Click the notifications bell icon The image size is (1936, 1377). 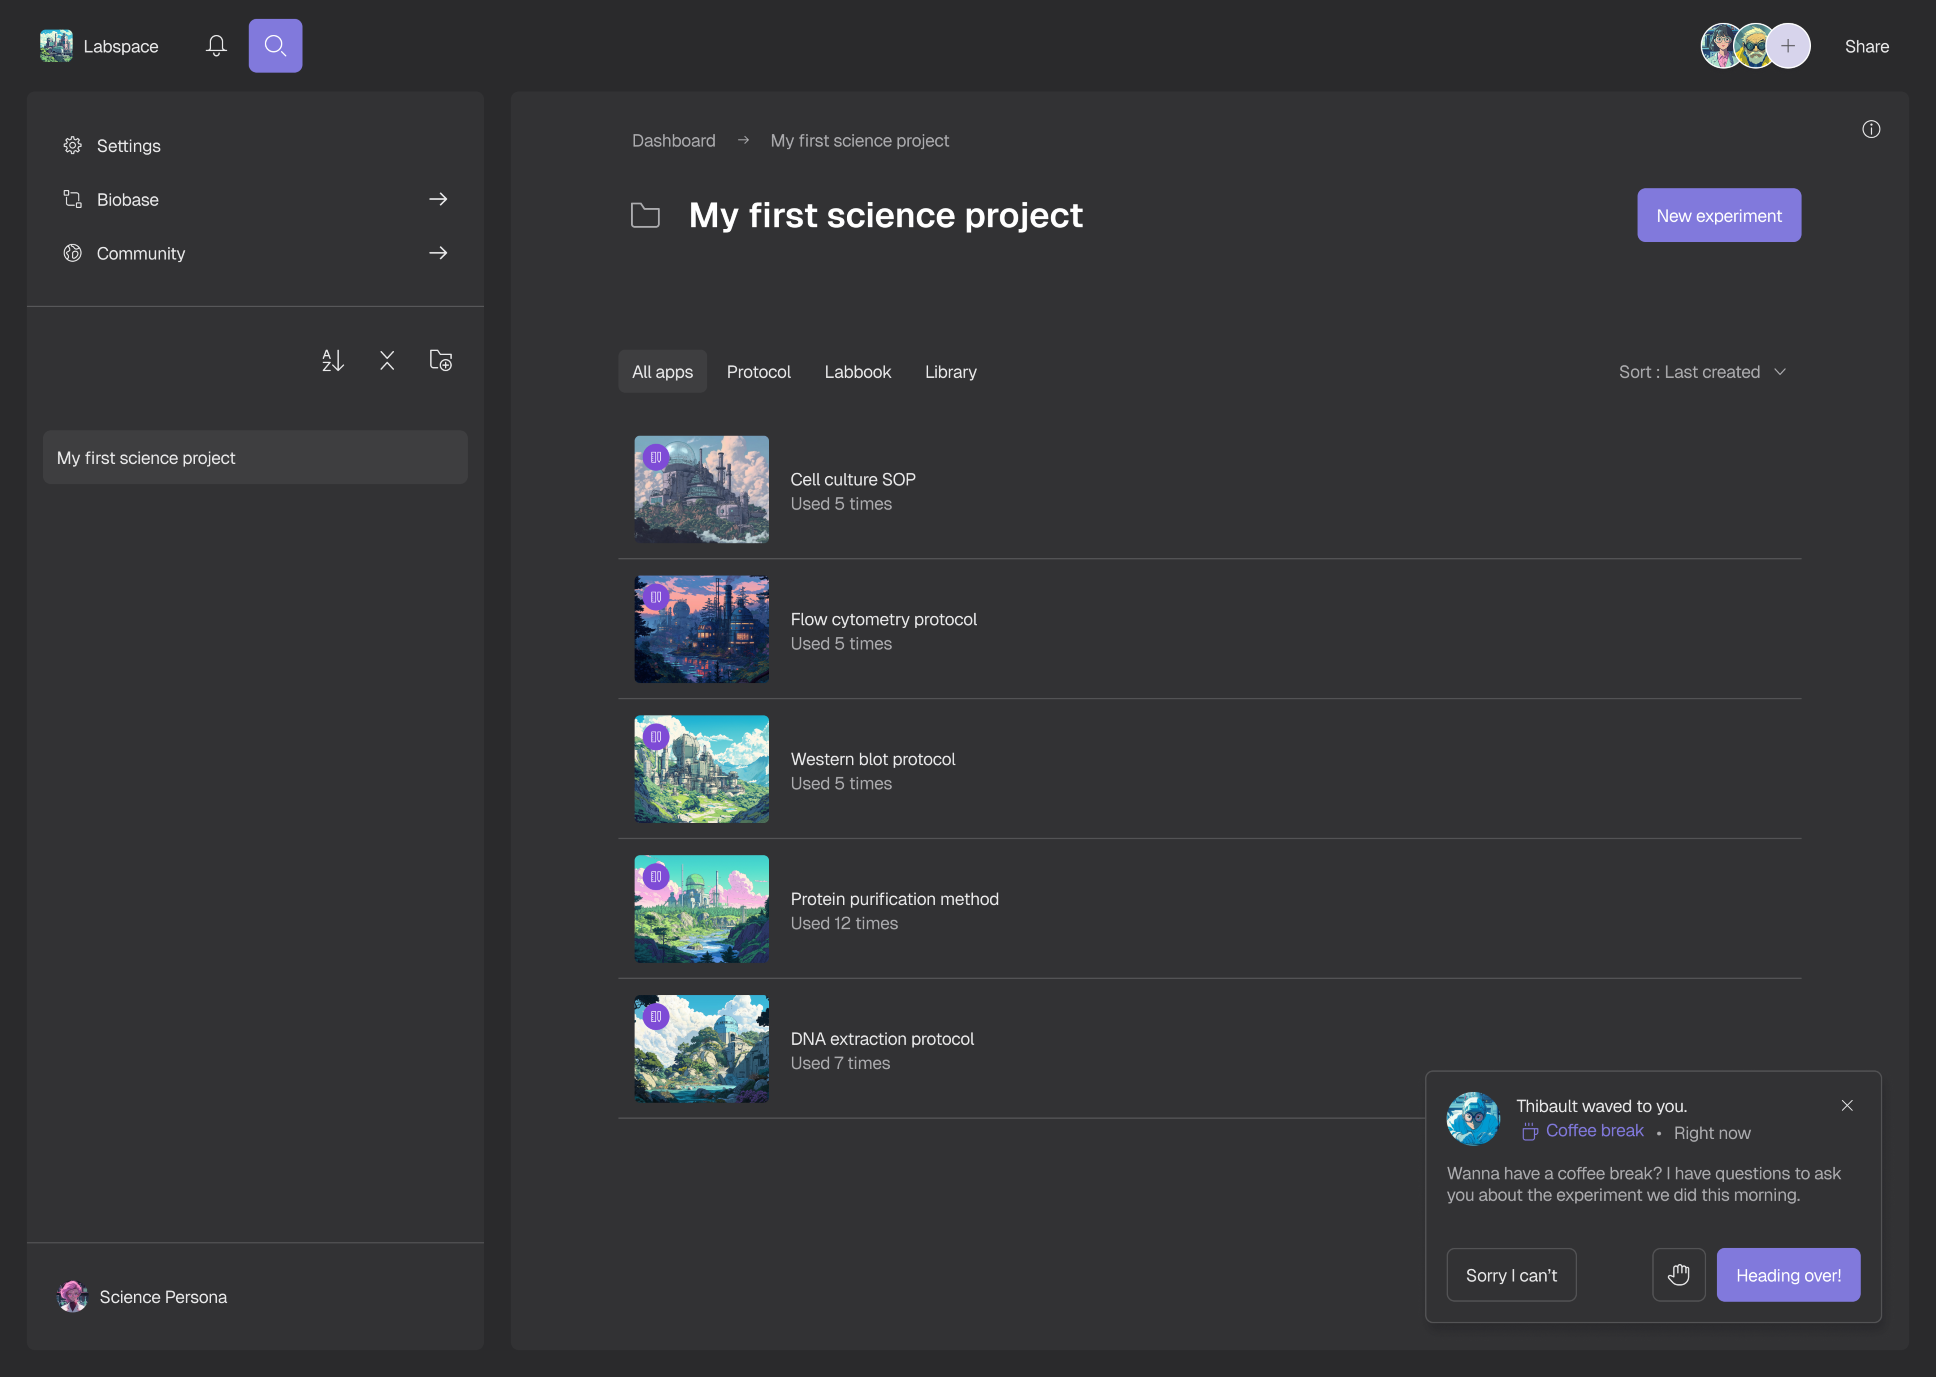click(x=216, y=46)
